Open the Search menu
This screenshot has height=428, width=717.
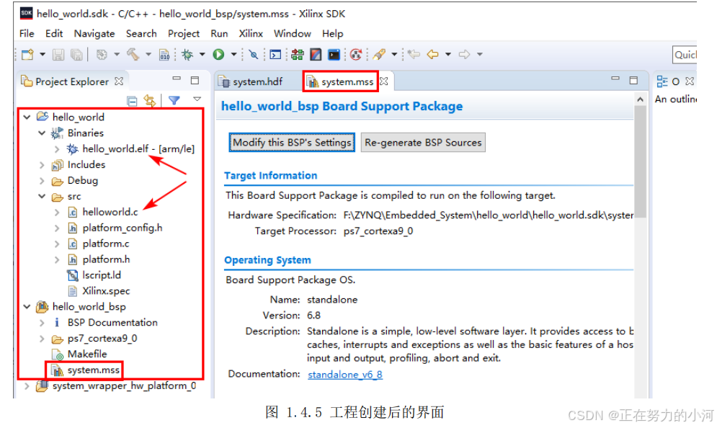click(x=141, y=33)
